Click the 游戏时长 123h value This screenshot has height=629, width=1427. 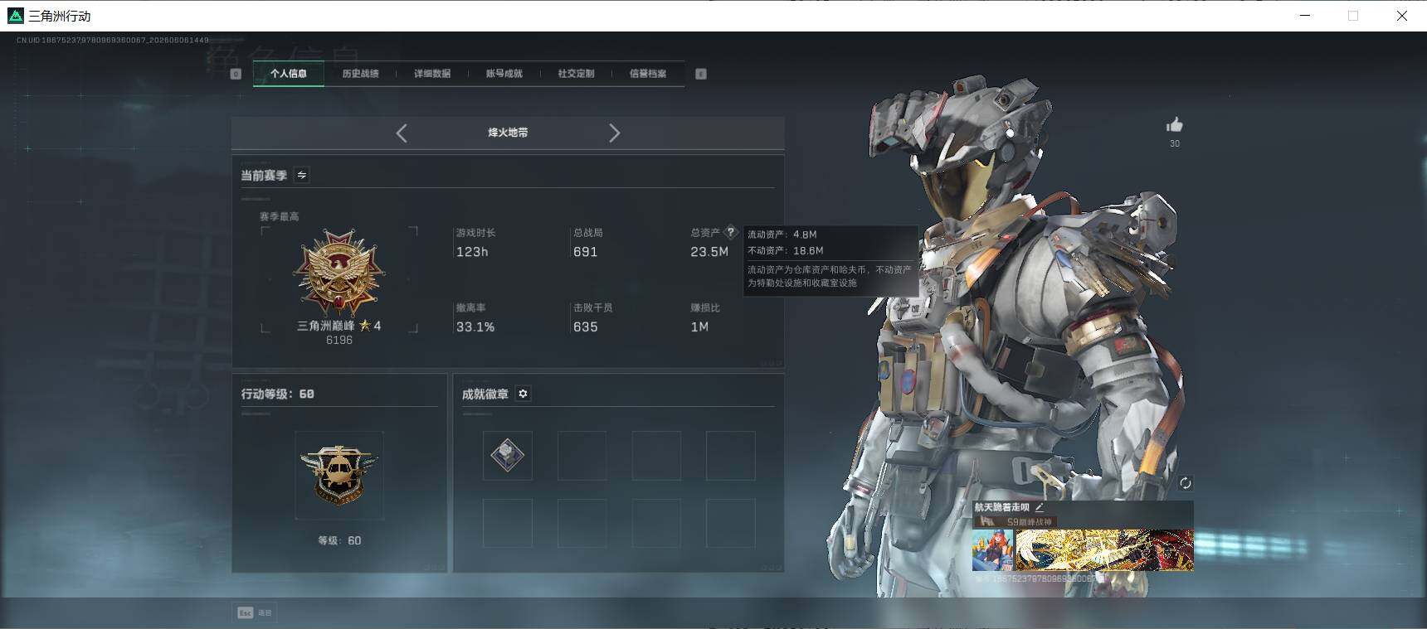click(472, 252)
